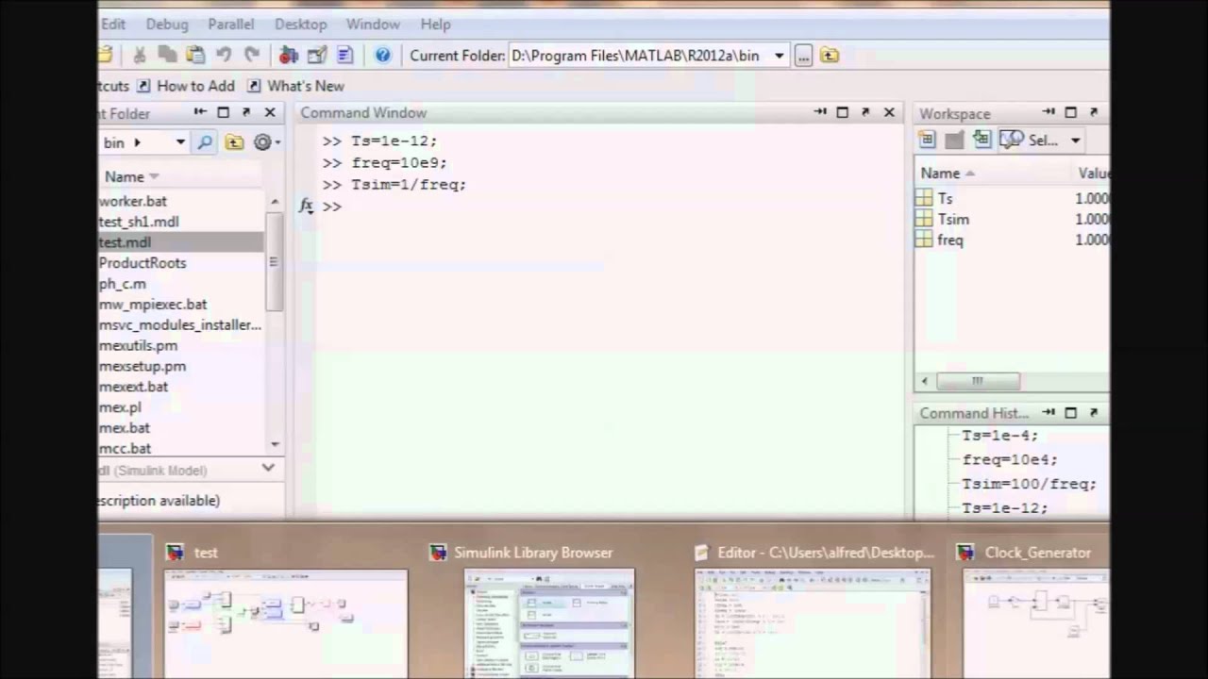This screenshot has width=1208, height=679.
Task: Maximize the Command Window panel
Action: [x=843, y=112]
